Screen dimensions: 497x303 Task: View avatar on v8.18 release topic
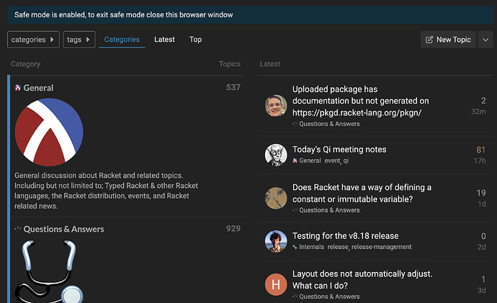[276, 241]
